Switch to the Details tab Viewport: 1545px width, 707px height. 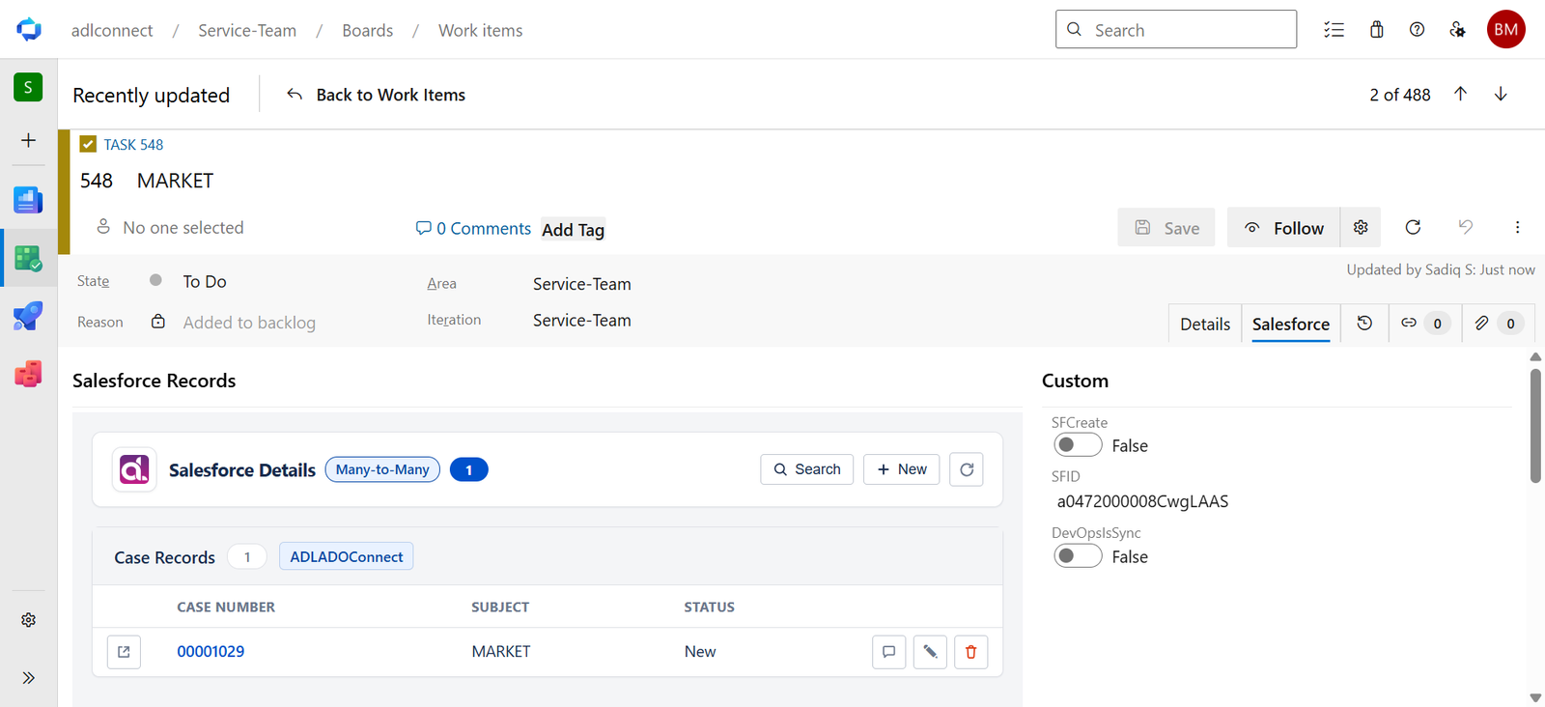[1205, 324]
